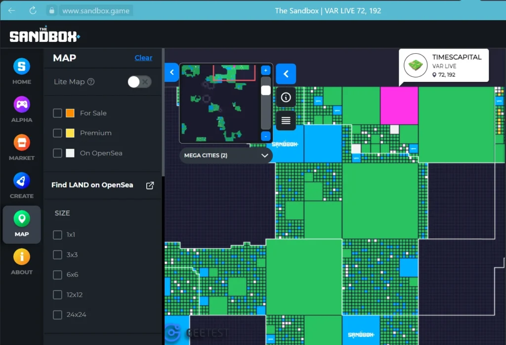Open Find LAND on OpenSea link
506x345 pixels.
pyautogui.click(x=92, y=185)
